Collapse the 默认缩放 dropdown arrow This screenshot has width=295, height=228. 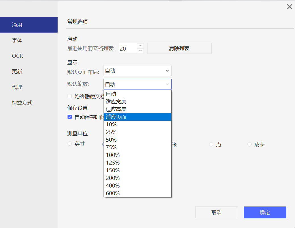coord(167,84)
